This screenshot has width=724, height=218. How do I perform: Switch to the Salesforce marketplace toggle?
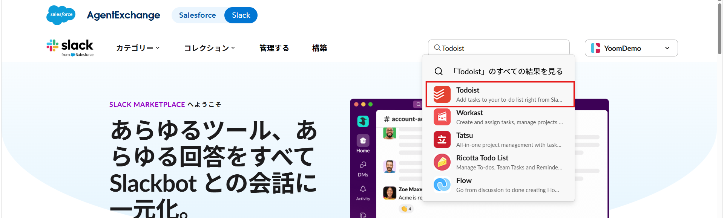[197, 15]
